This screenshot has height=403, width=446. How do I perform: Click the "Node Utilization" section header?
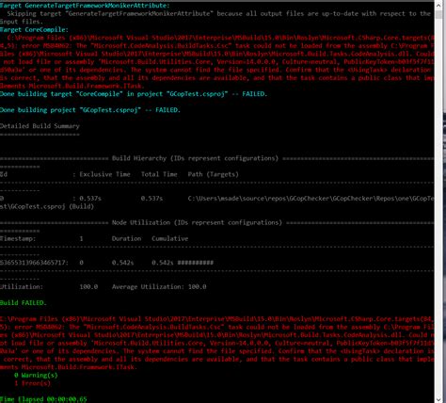tap(197, 222)
